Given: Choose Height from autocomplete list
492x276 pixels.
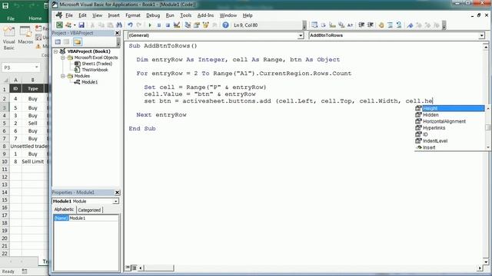Looking at the screenshot, I should pyautogui.click(x=450, y=108).
